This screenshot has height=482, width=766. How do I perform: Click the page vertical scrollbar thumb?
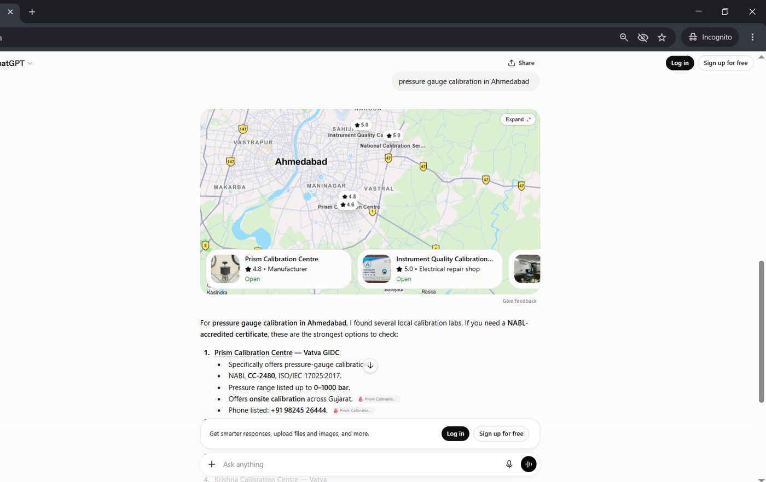point(761,332)
